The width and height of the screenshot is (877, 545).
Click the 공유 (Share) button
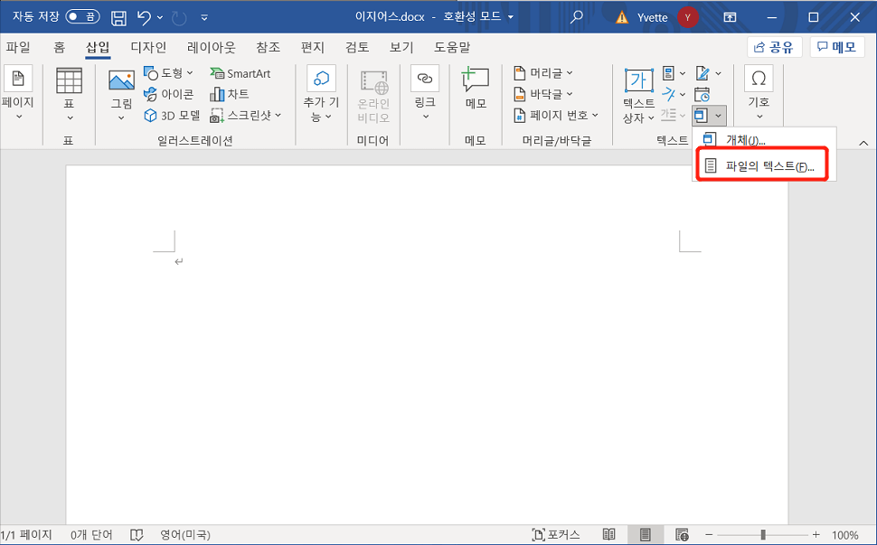click(x=774, y=47)
